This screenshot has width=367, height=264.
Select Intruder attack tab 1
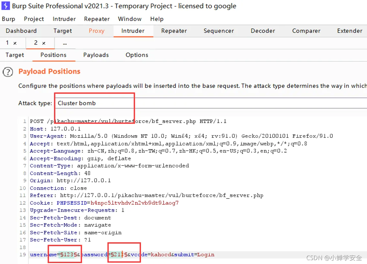7,43
